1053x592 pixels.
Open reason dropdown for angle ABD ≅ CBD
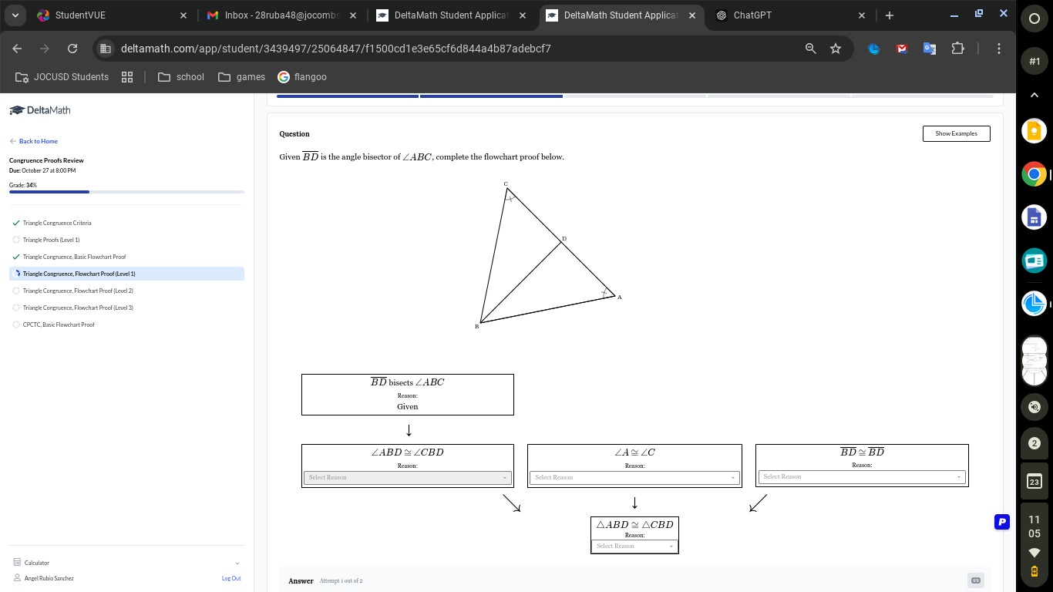coord(407,477)
